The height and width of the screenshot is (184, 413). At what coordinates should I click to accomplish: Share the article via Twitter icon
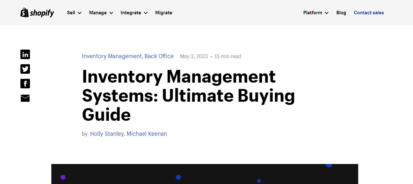25,69
